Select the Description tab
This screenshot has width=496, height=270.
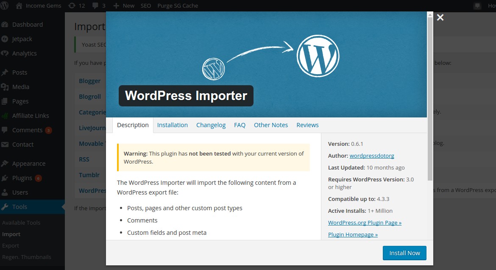(x=133, y=125)
